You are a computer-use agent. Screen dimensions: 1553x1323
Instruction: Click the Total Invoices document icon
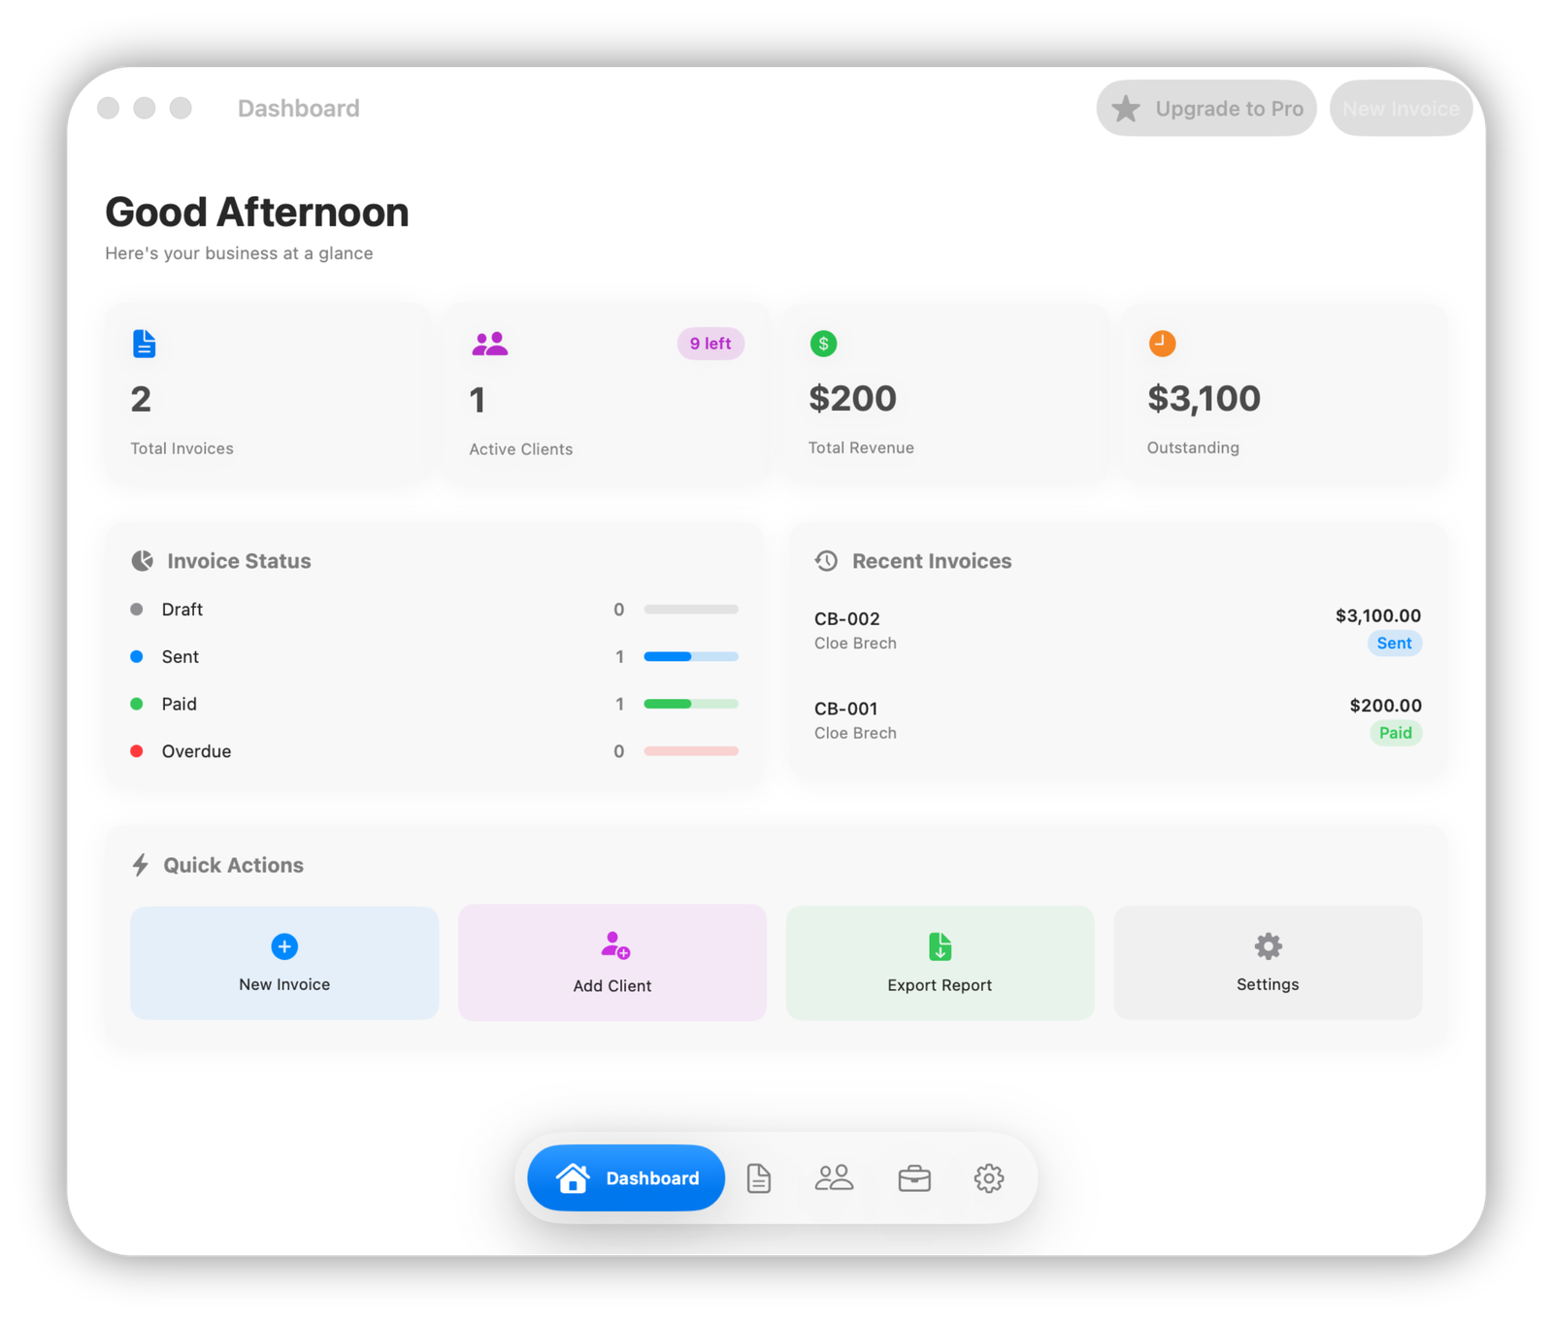144,343
